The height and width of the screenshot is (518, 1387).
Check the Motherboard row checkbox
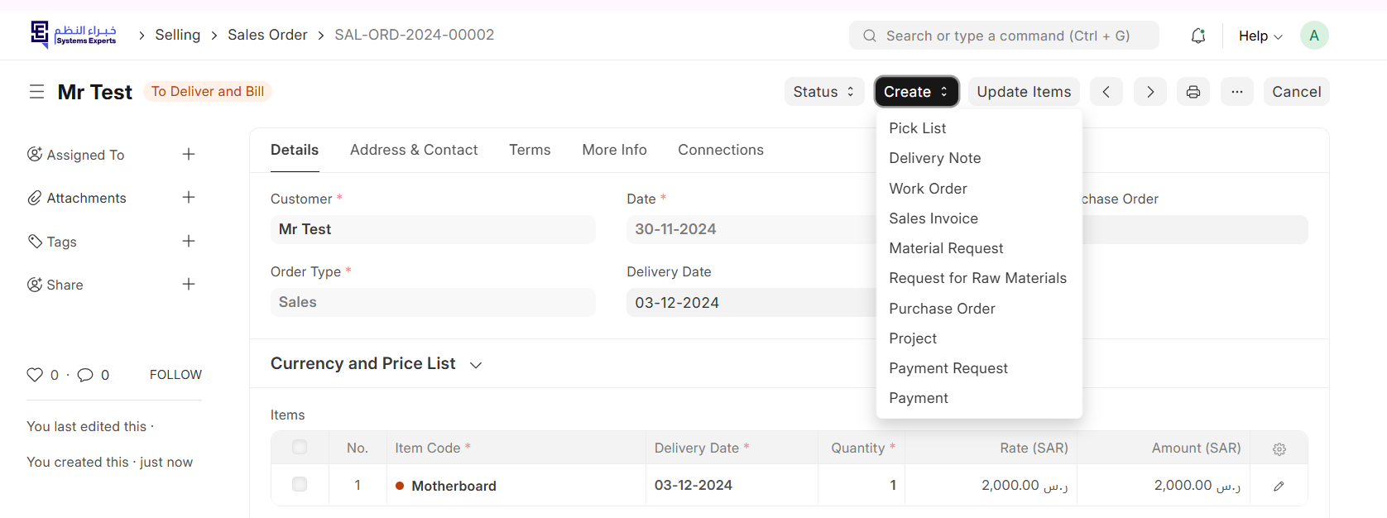300,485
